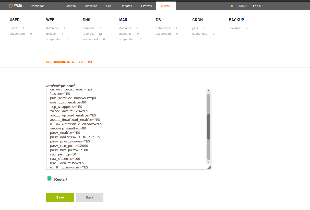Open the admin account link
This screenshot has width=310, height=210.
click(243, 6)
